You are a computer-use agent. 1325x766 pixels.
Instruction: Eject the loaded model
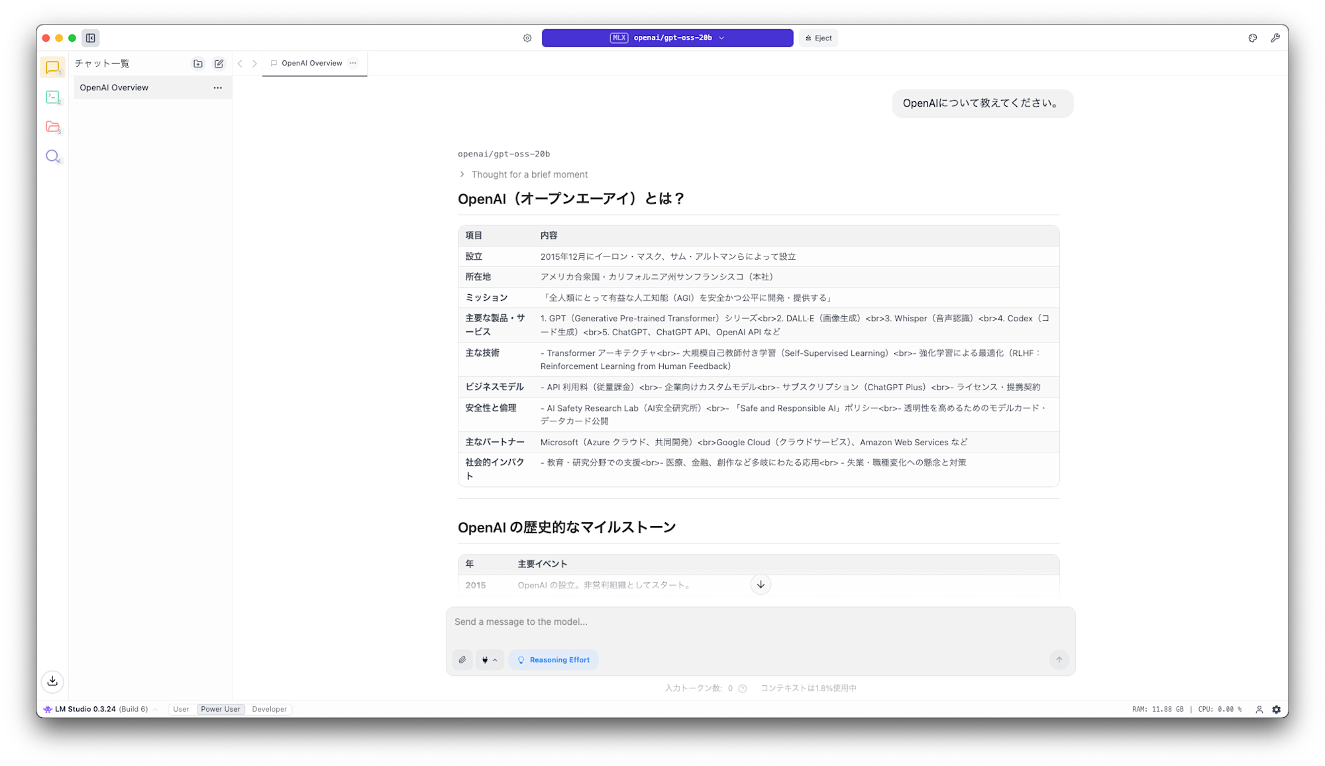[x=818, y=38]
